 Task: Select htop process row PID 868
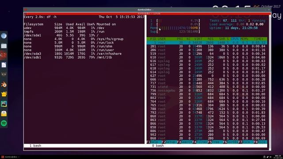207,138
